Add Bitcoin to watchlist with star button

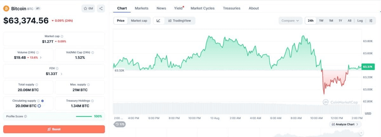[88, 9]
